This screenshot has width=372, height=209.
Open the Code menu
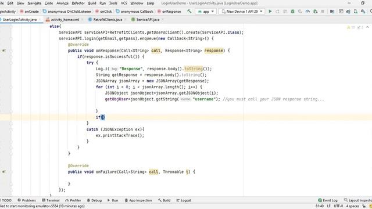point(49,3)
